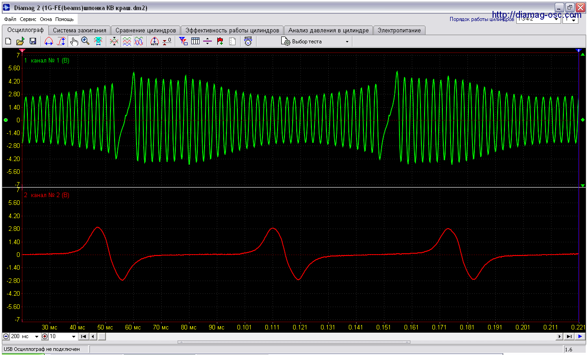Click the diamag-osc.com link

(x=537, y=15)
